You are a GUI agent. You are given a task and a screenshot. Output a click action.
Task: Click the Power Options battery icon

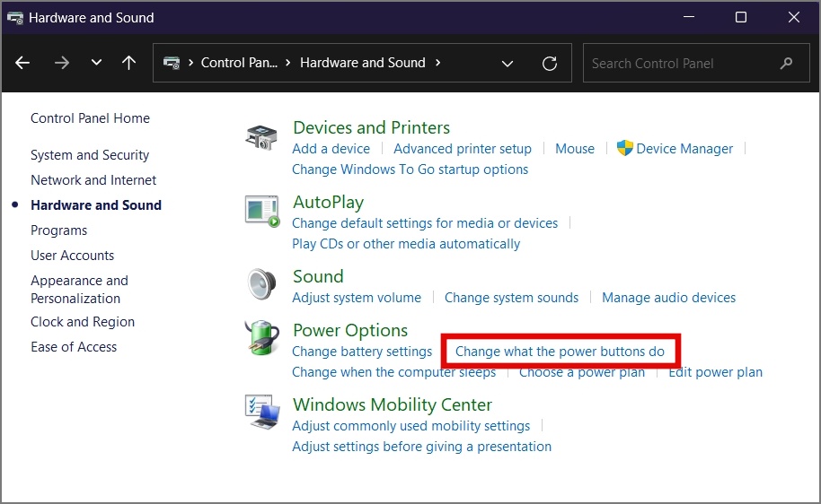tap(262, 339)
